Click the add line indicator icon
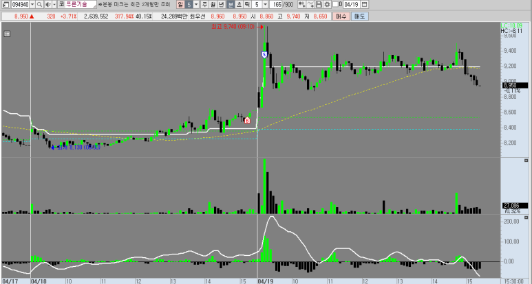The width and height of the screenshot is (532, 284). coord(310,4)
